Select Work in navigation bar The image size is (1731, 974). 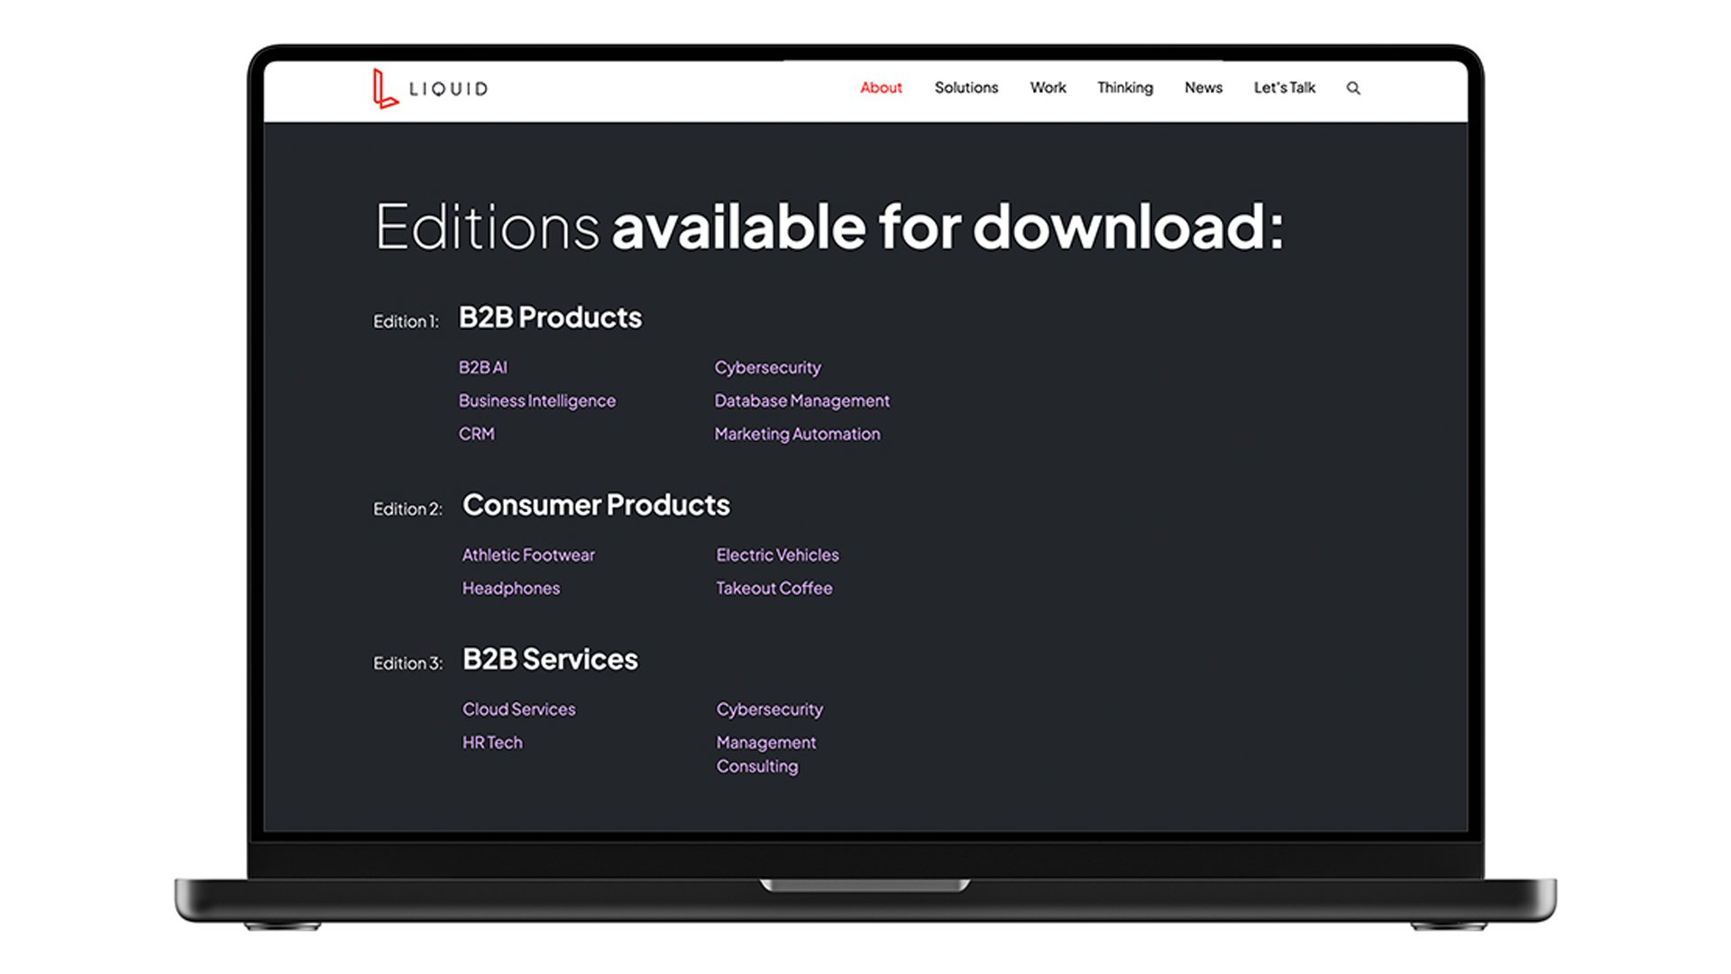point(1048,87)
